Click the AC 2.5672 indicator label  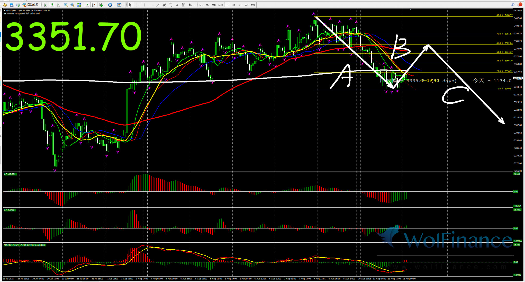click(10, 210)
